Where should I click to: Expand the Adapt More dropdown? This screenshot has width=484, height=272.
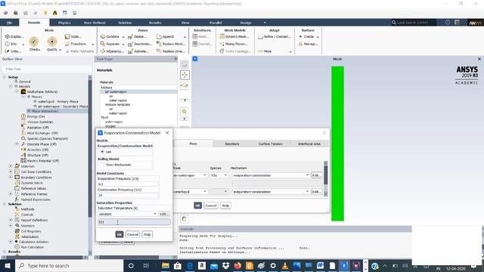[290, 51]
